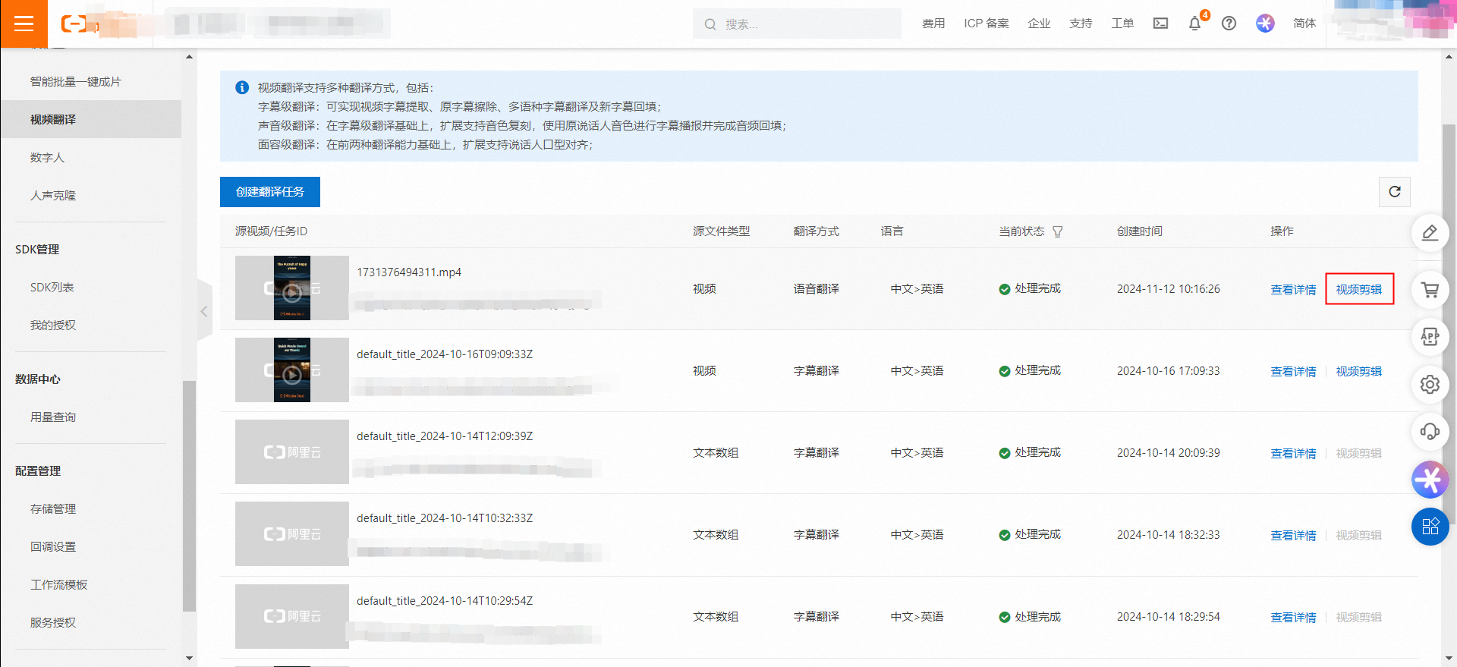Click 视频剪辑 for 2024-10-16 17:09:33 task
Screen dimensions: 1457x667
coord(1359,371)
